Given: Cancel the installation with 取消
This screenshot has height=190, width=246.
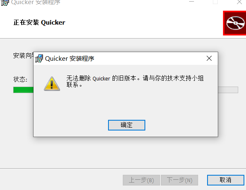Looking at the screenshot, I should [226, 180].
